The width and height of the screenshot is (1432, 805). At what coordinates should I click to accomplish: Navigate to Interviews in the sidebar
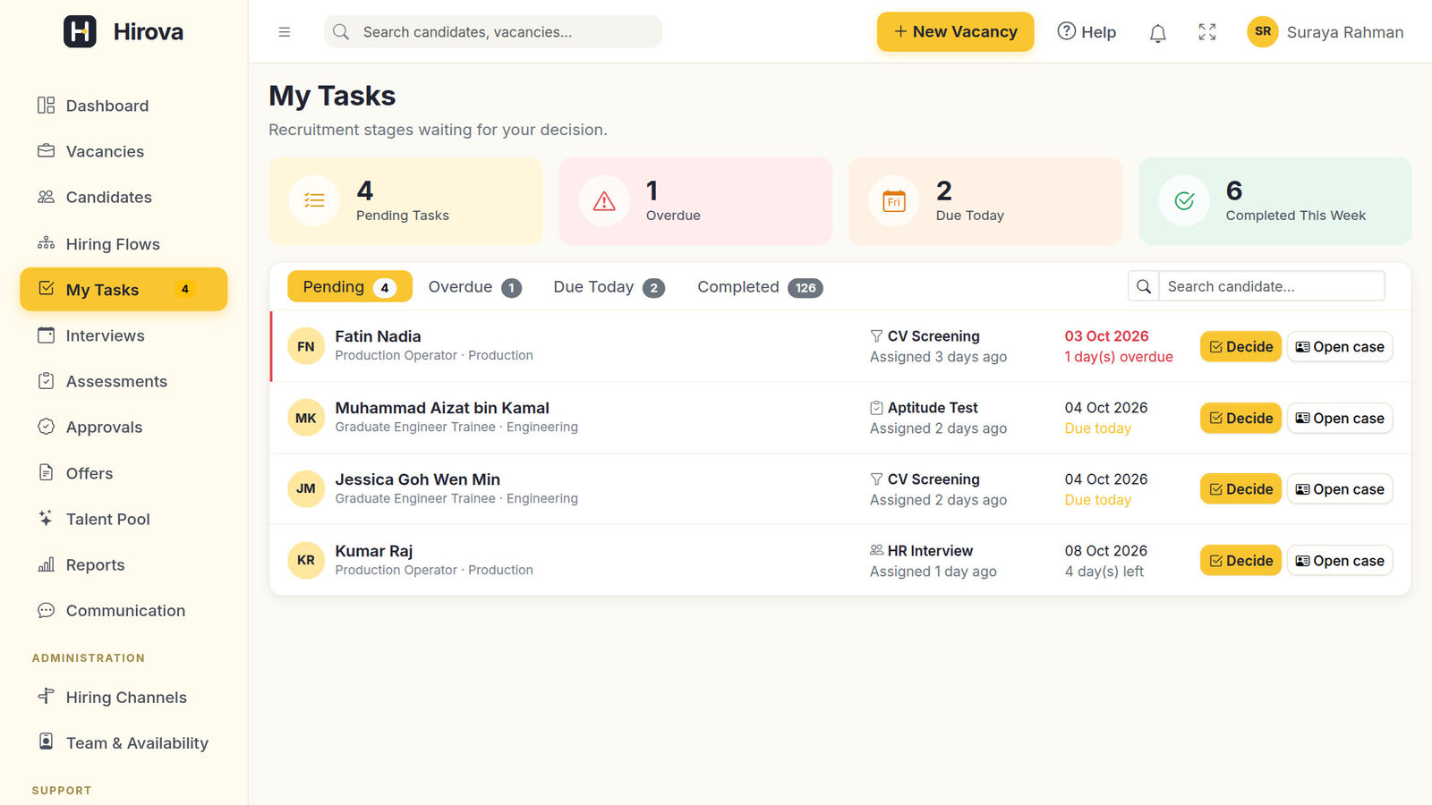[x=124, y=335]
